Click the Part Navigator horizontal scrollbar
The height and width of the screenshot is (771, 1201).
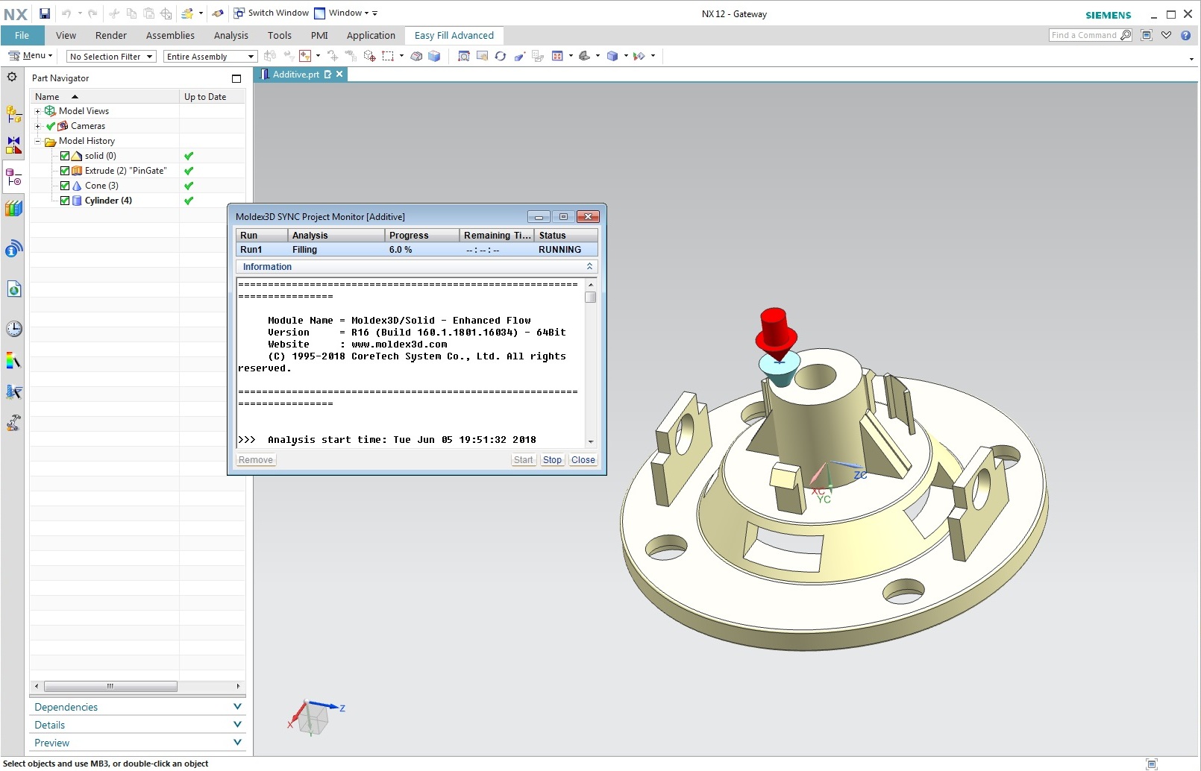pyautogui.click(x=110, y=686)
